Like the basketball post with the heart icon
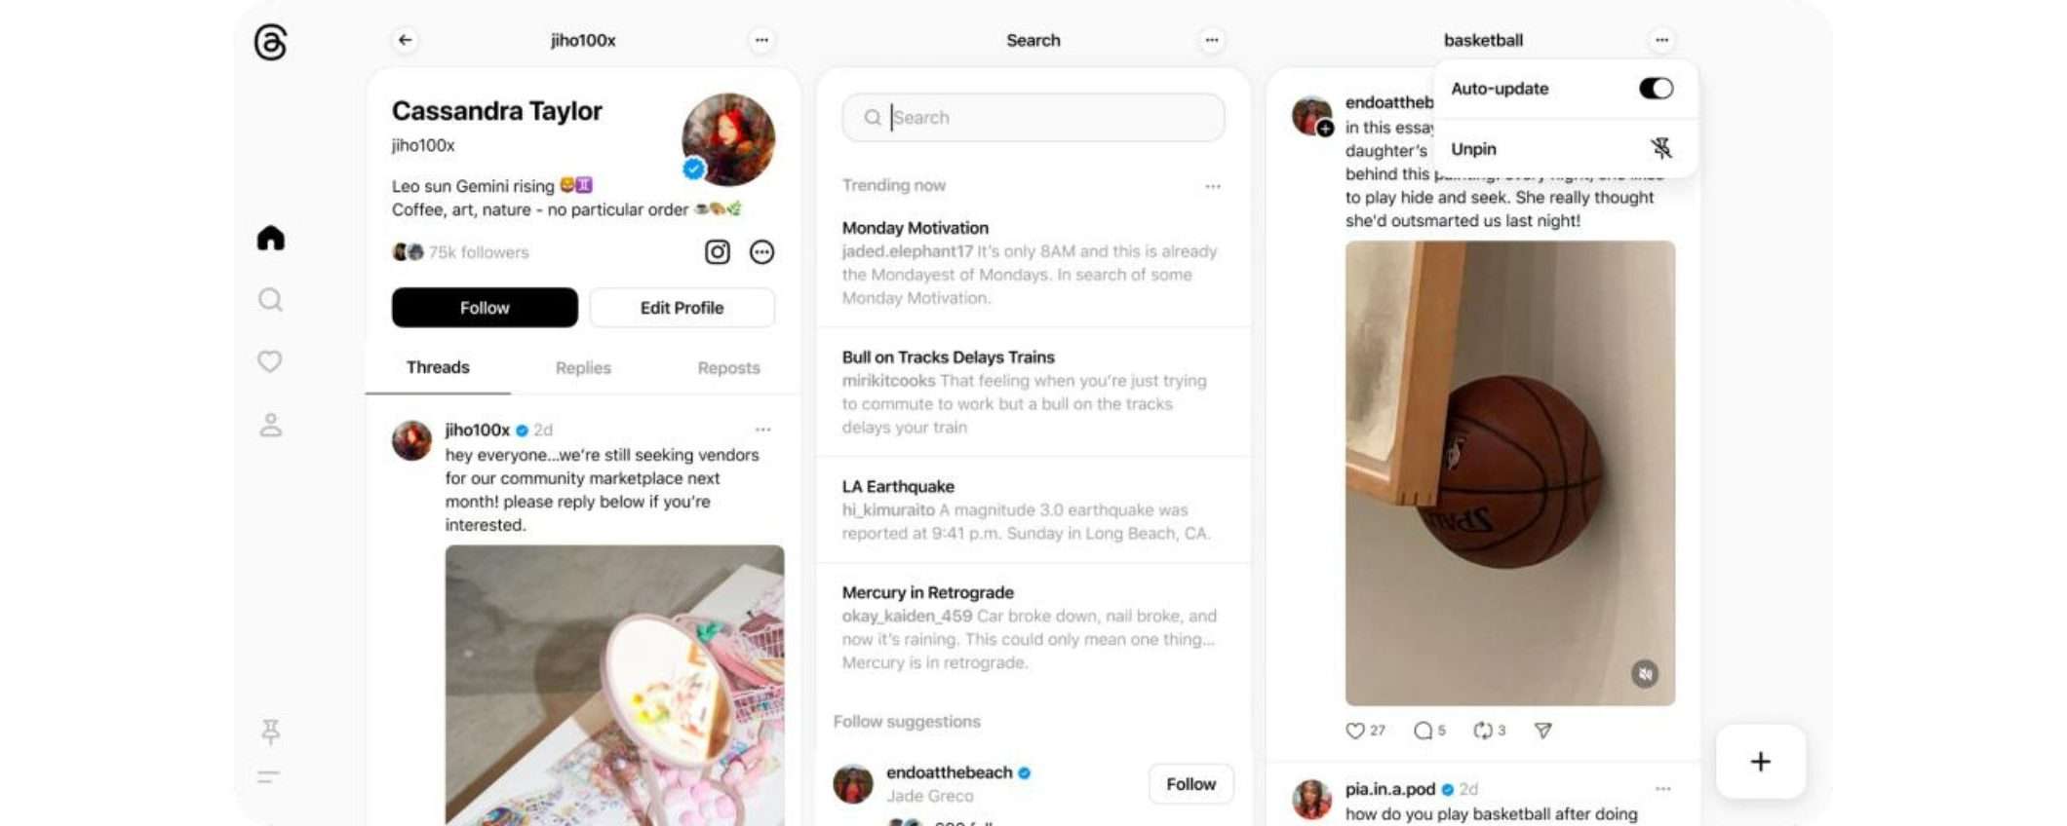The image size is (2067, 826). pyautogui.click(x=1355, y=731)
